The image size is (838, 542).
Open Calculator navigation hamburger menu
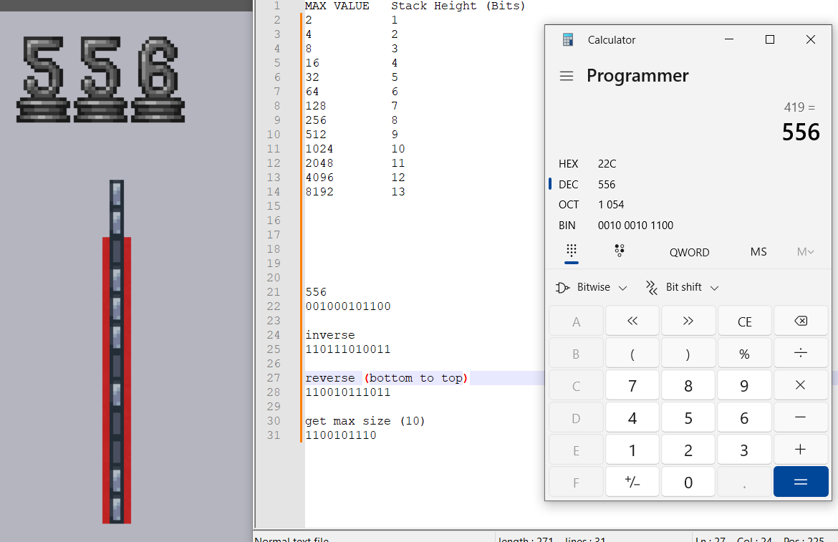tap(567, 77)
